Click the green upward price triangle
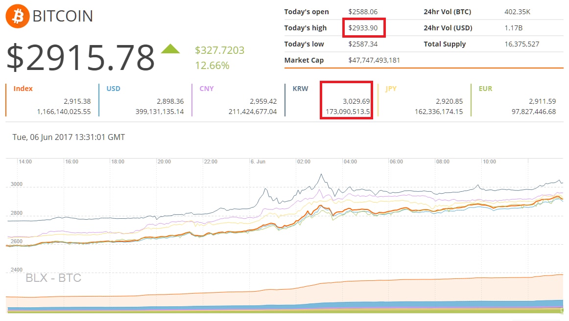This screenshot has width=569, height=321. (170, 49)
